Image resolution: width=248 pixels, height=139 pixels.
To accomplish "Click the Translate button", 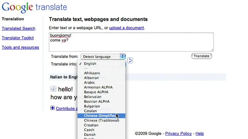I will pos(201,56).
